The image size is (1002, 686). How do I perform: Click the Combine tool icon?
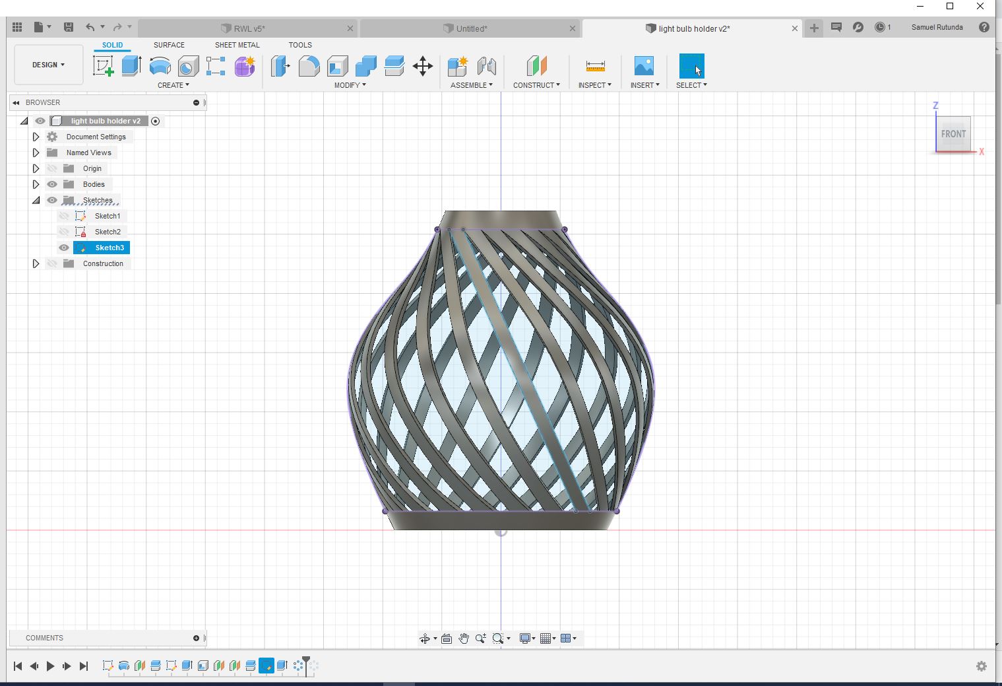tap(365, 66)
